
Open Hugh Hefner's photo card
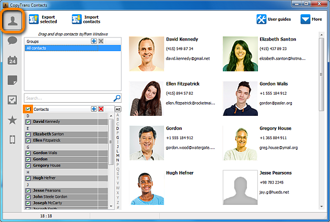tap(147, 188)
